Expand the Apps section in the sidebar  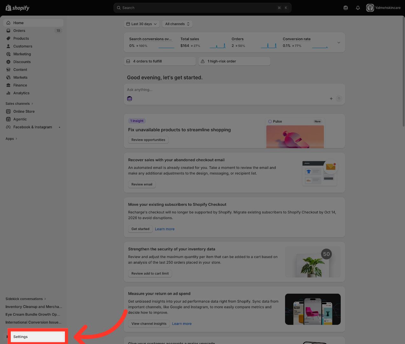click(11, 139)
